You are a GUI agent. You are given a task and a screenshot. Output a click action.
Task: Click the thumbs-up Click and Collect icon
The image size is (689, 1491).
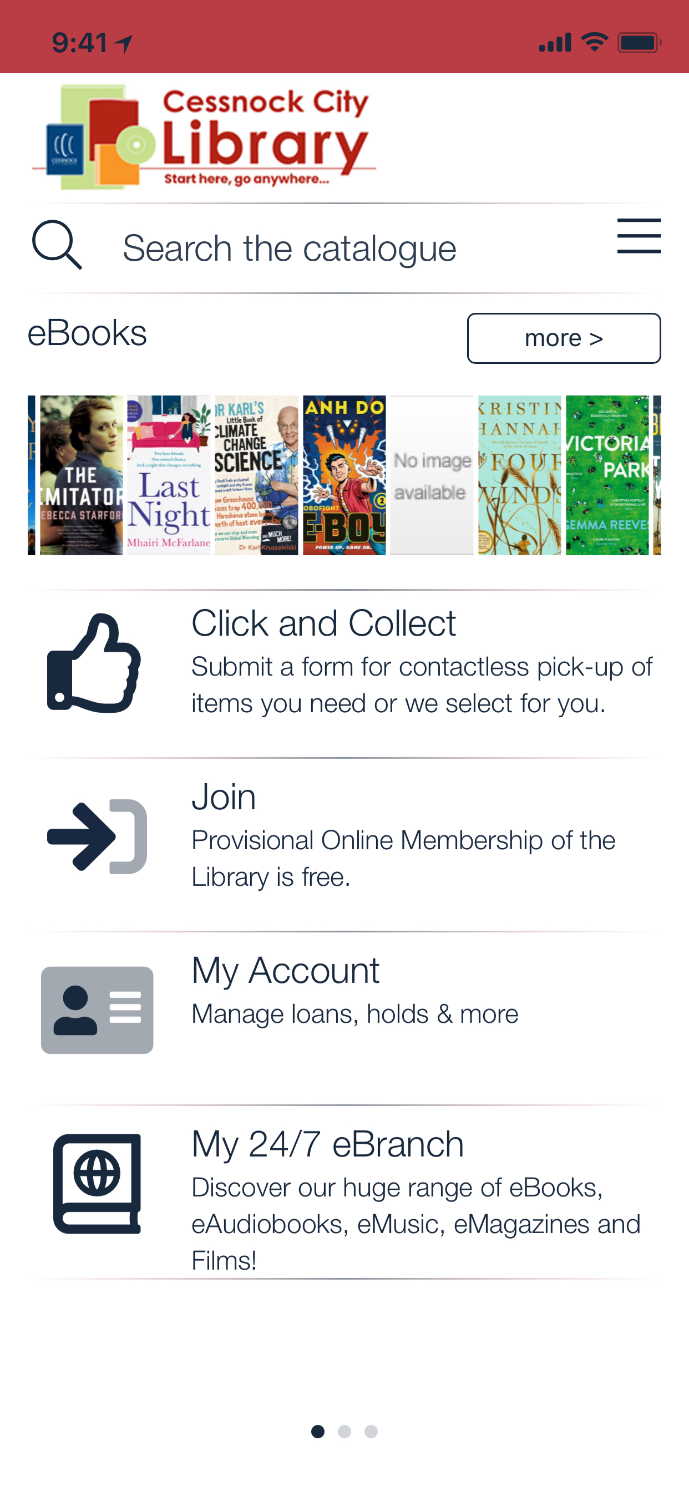[94, 663]
